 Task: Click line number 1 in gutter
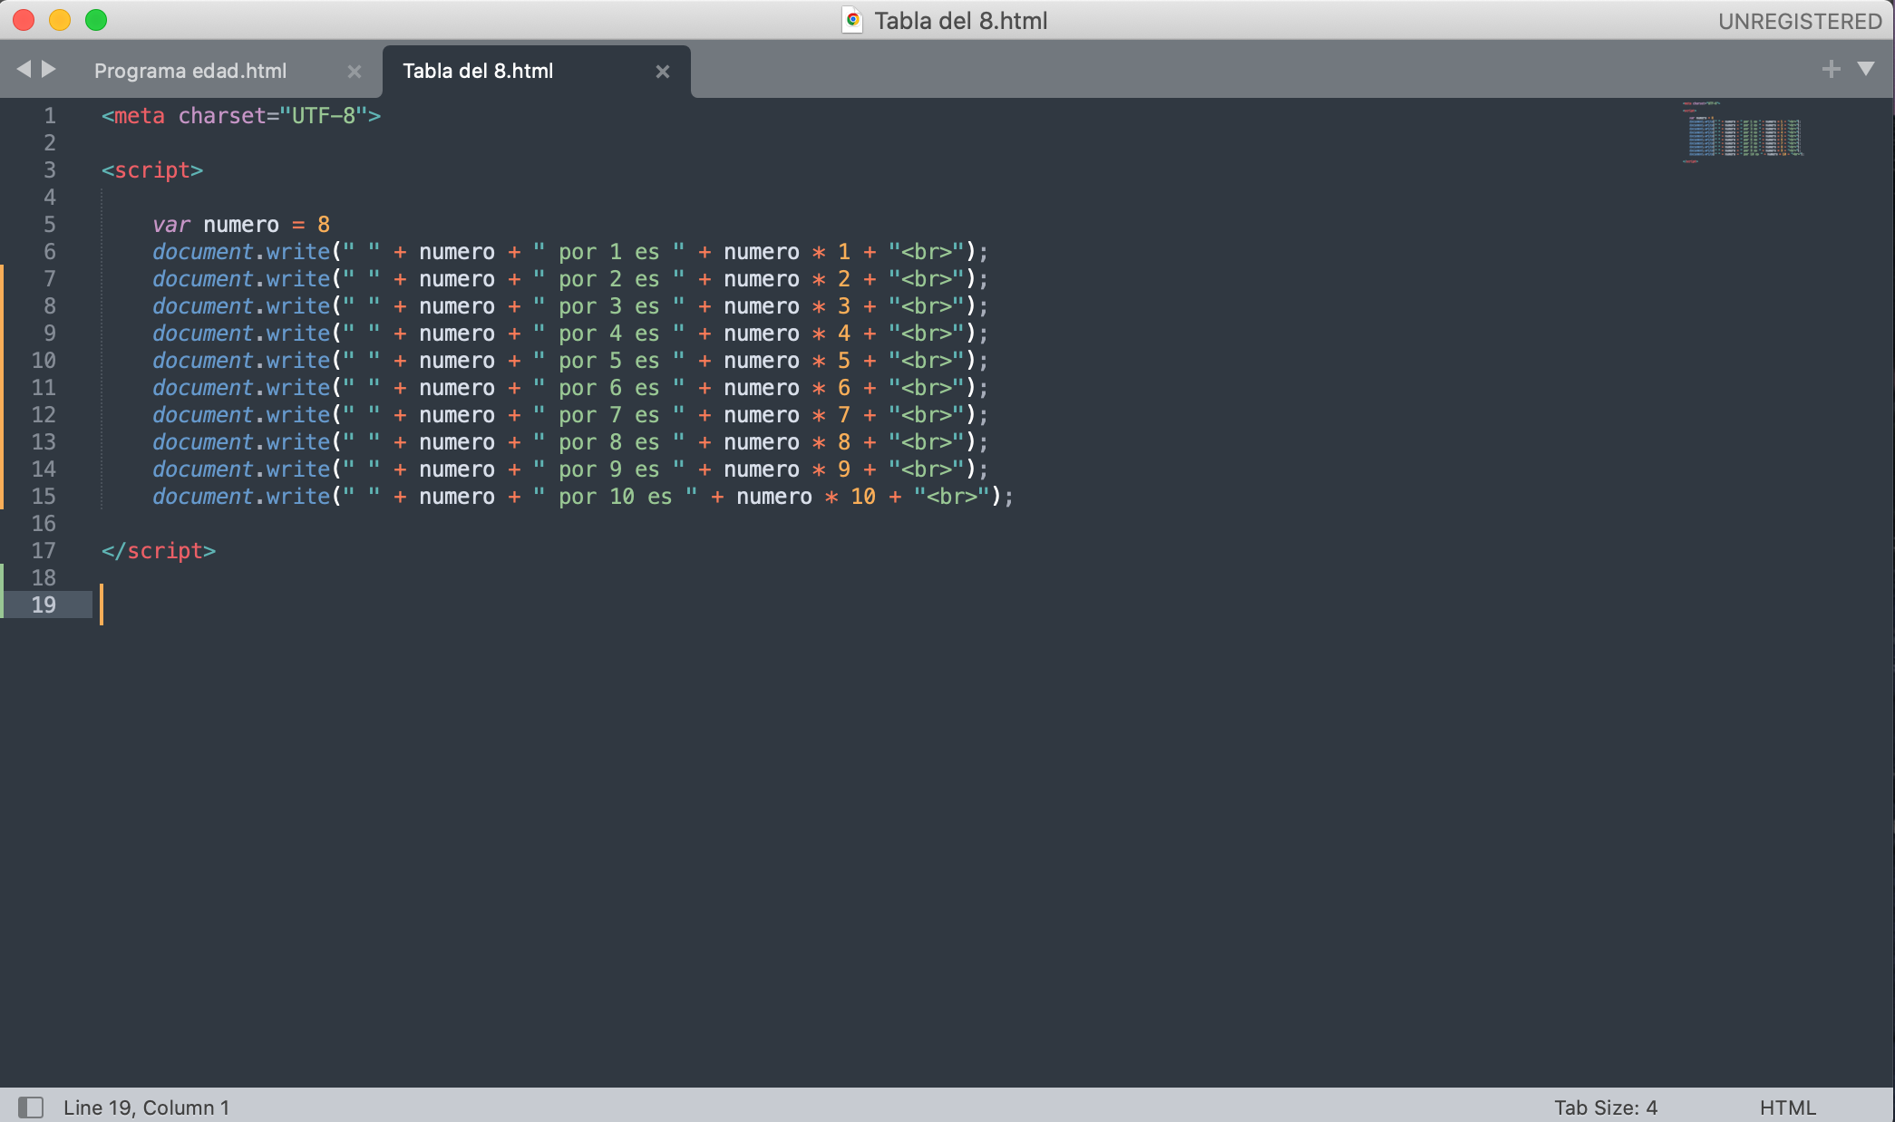(x=50, y=116)
